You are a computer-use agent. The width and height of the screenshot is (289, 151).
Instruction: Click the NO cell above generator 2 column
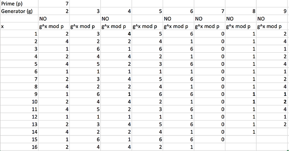[54, 19]
